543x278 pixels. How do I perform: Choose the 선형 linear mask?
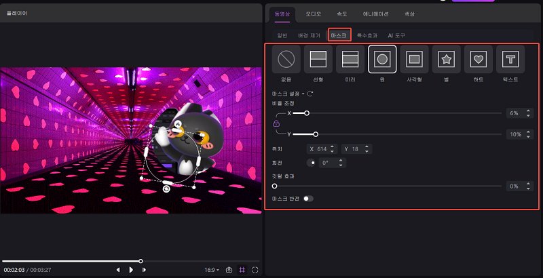click(318, 59)
